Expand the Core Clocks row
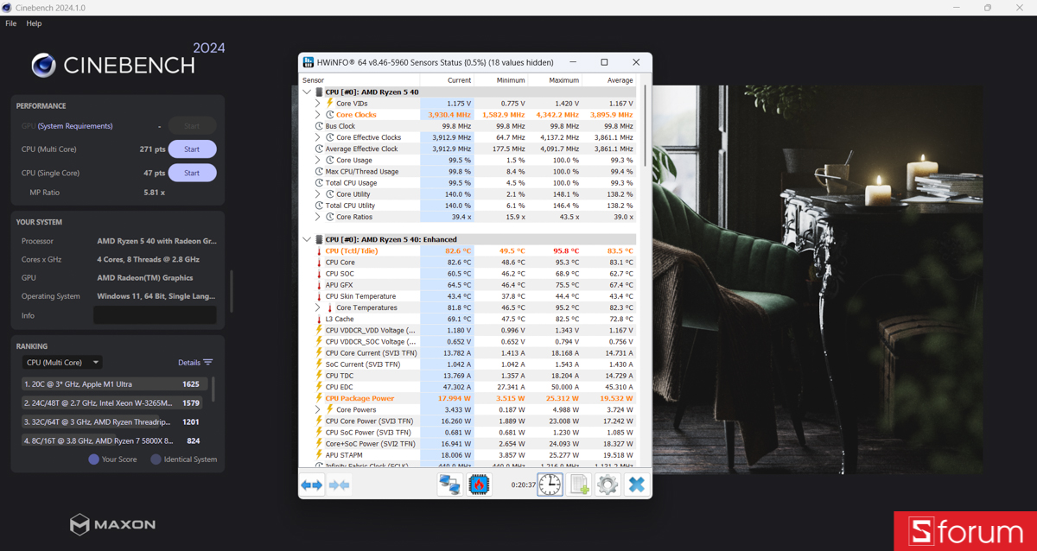 [318, 115]
